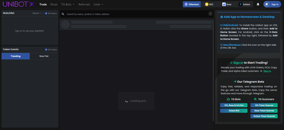The height and width of the screenshot is (130, 284).
Task: Open the Eth, Base & Arb Bot
Action: pos(234,105)
